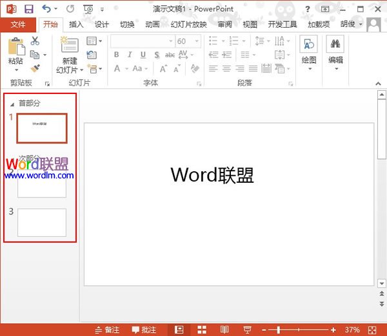This screenshot has height=336, width=387.
Task: Click the Format Painter brush icon
Action: click(35, 68)
